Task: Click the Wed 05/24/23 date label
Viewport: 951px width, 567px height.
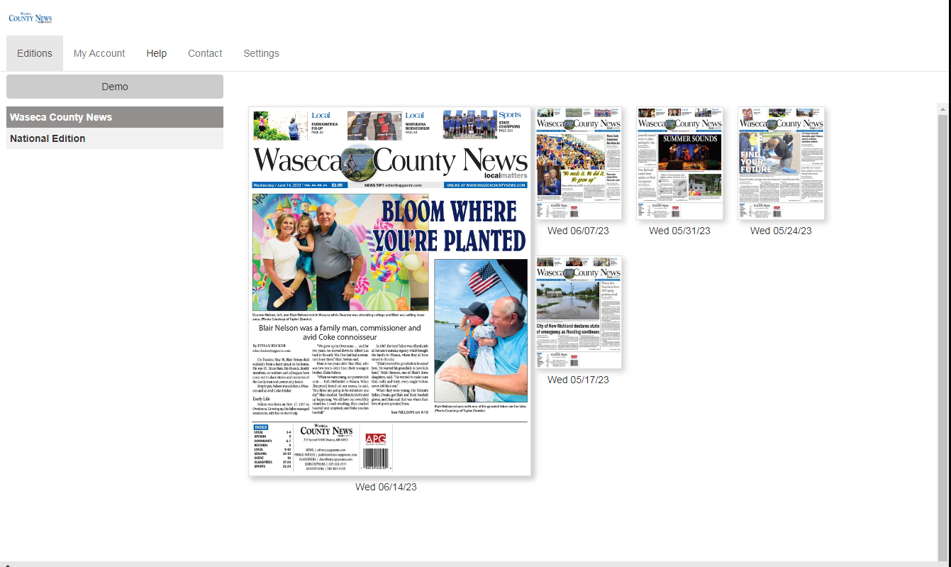Action: coord(781,231)
